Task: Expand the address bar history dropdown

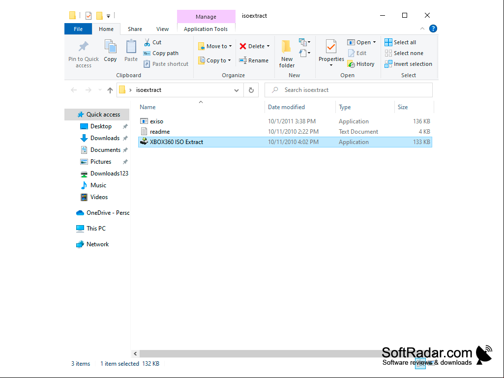Action: (x=236, y=90)
